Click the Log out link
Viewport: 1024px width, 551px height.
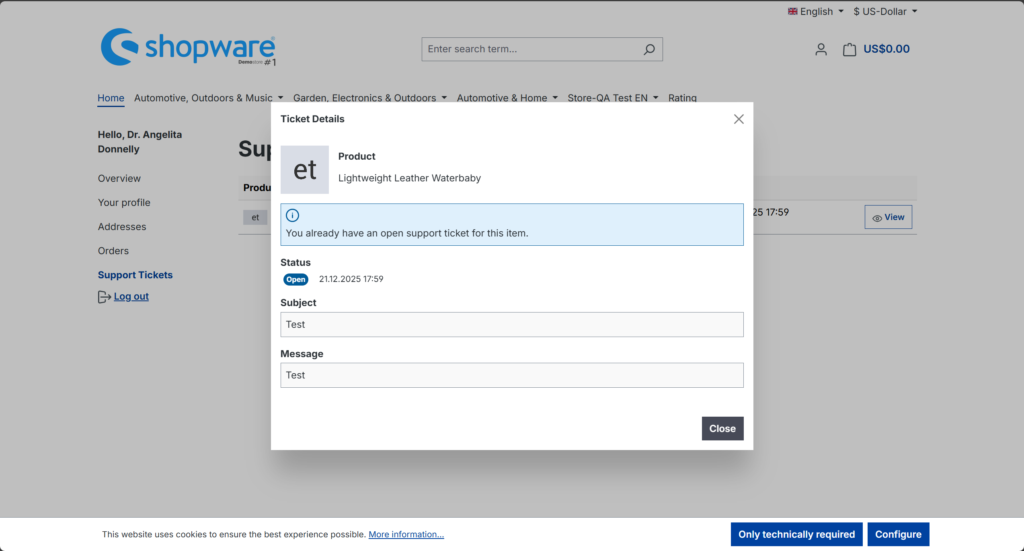click(x=131, y=296)
